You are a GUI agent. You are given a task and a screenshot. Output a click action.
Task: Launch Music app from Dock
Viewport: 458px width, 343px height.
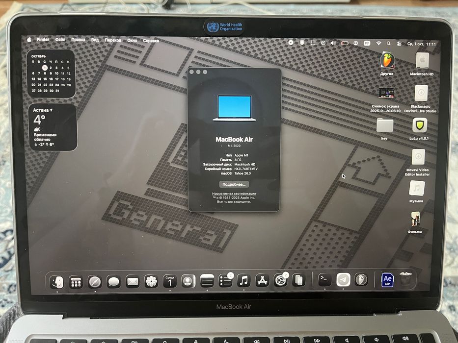(x=244, y=281)
